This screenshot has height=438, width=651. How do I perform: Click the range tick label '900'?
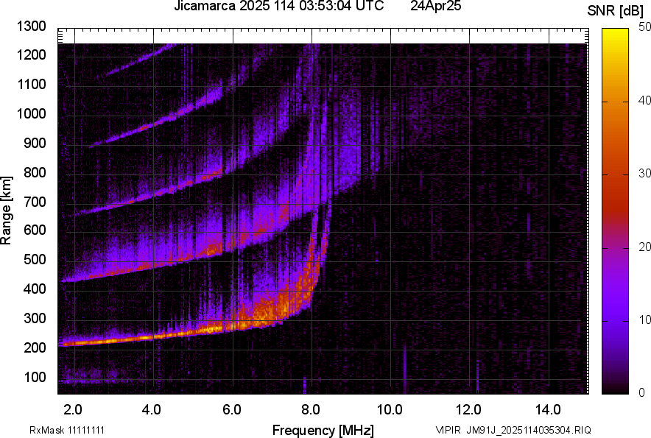pos(35,144)
